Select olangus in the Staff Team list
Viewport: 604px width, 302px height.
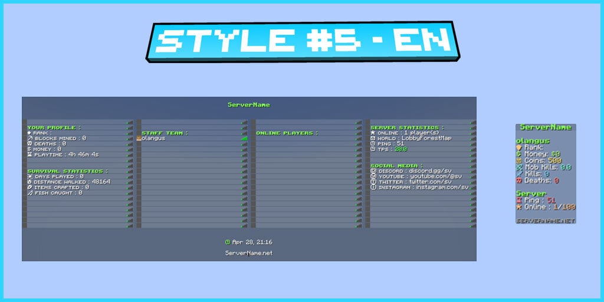click(x=153, y=138)
